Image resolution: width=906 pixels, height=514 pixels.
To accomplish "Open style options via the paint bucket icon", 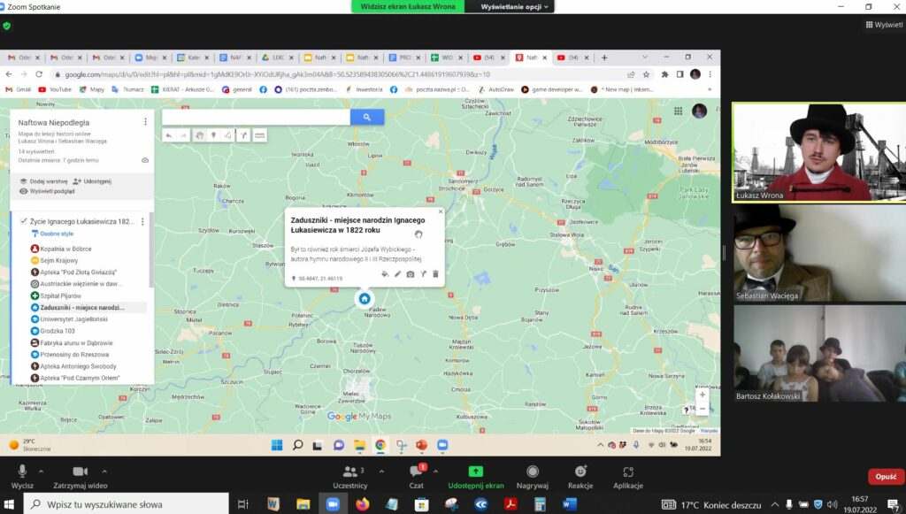I will pyautogui.click(x=385, y=274).
